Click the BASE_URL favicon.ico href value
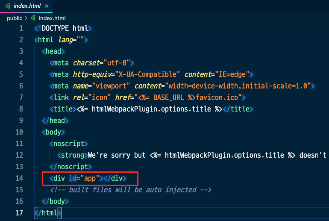The width and height of the screenshot is (329, 221). coord(188,97)
